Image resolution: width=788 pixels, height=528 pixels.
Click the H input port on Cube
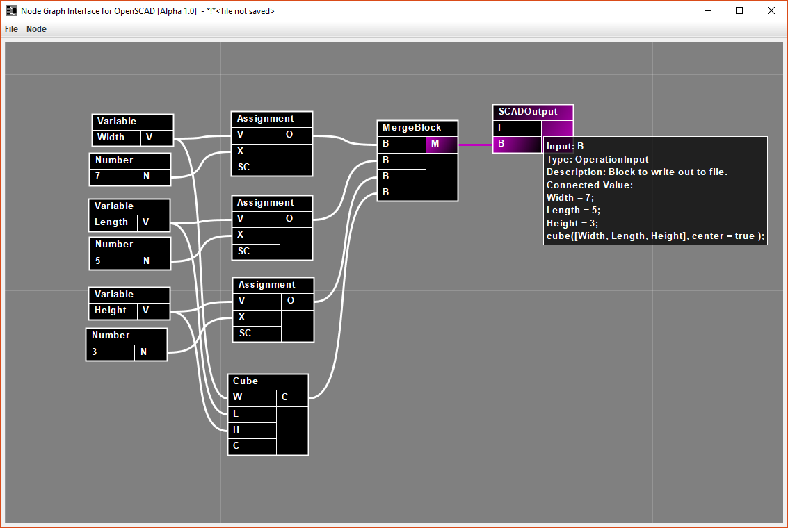click(252, 430)
